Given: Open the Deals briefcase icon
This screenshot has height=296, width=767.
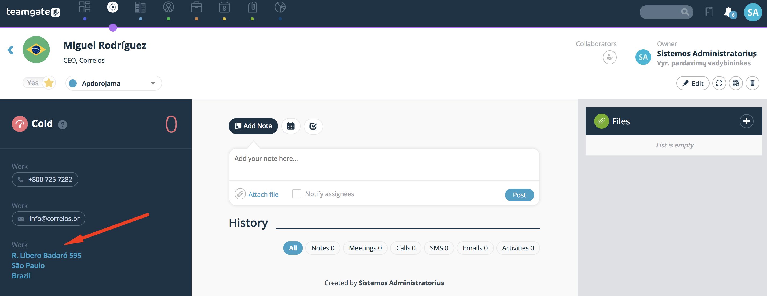Looking at the screenshot, I should (x=196, y=7).
